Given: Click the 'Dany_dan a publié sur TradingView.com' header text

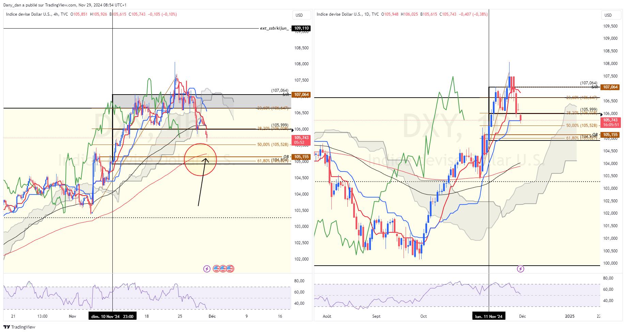Looking at the screenshot, I should coord(40,5).
